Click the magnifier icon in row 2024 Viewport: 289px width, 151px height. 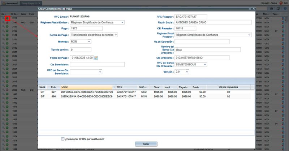click(x=3, y=69)
